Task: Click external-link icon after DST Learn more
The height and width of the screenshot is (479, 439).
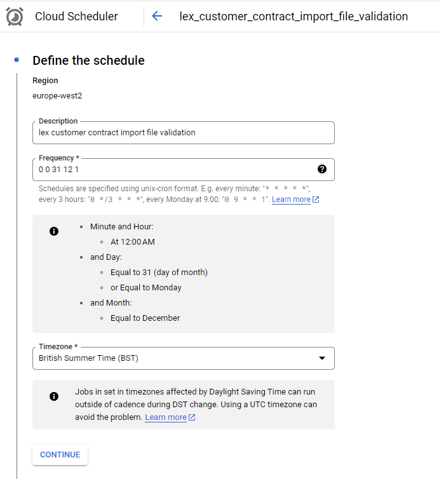Action: pos(192,417)
